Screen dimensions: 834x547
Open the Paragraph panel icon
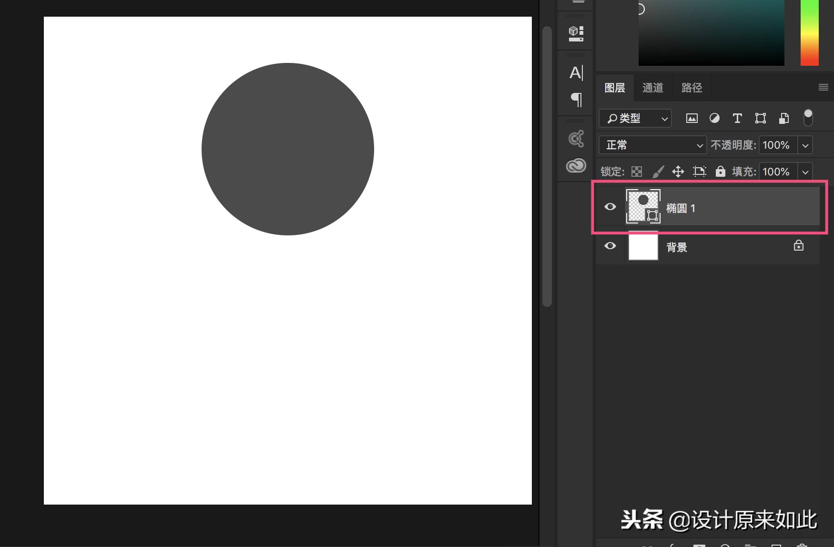pyautogui.click(x=575, y=100)
